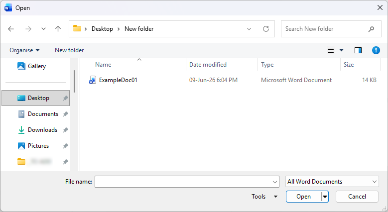Sort by the Date modified column

point(208,65)
